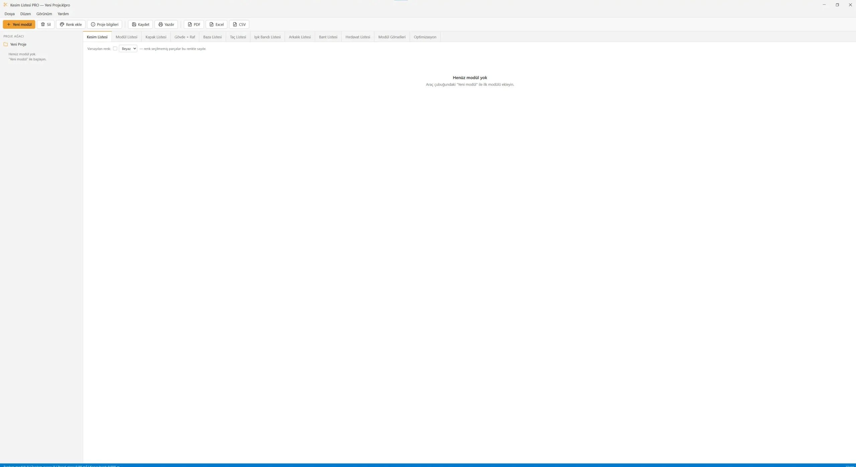Switch to the Işık Bandı Listesi tab

click(x=267, y=37)
